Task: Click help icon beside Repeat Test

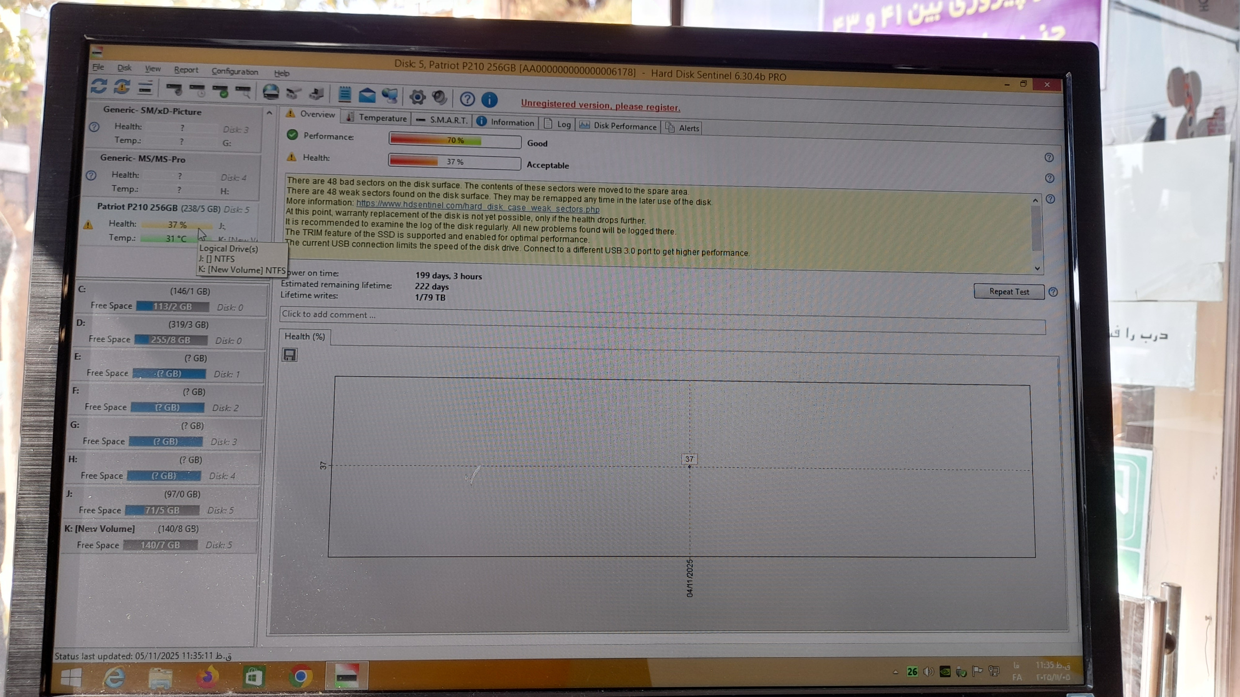Action: coord(1053,292)
